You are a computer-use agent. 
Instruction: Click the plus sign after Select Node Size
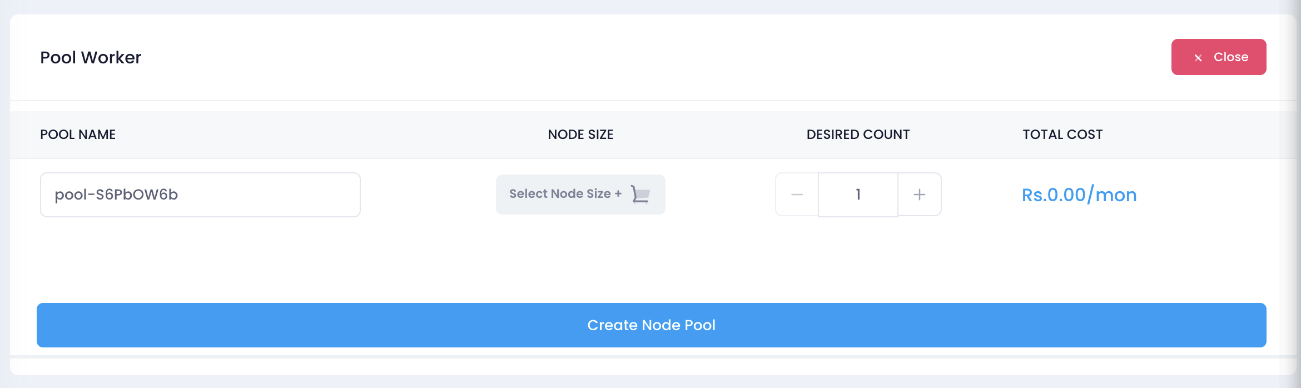618,193
